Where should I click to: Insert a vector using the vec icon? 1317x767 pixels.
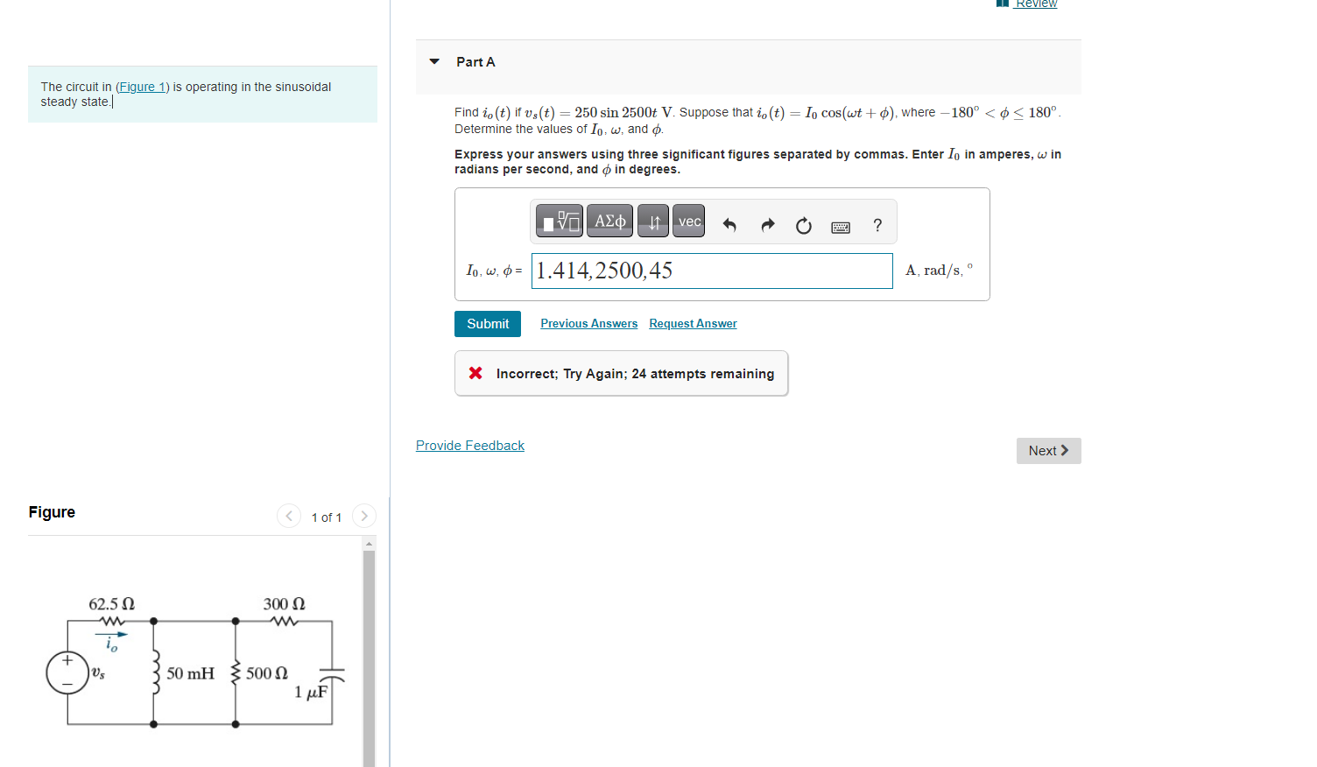688,221
